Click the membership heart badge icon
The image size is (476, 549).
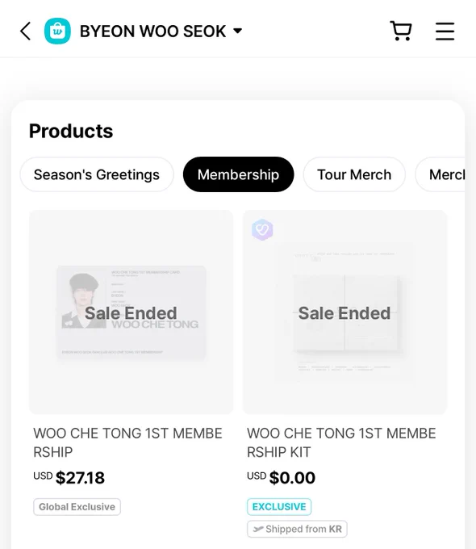262,229
